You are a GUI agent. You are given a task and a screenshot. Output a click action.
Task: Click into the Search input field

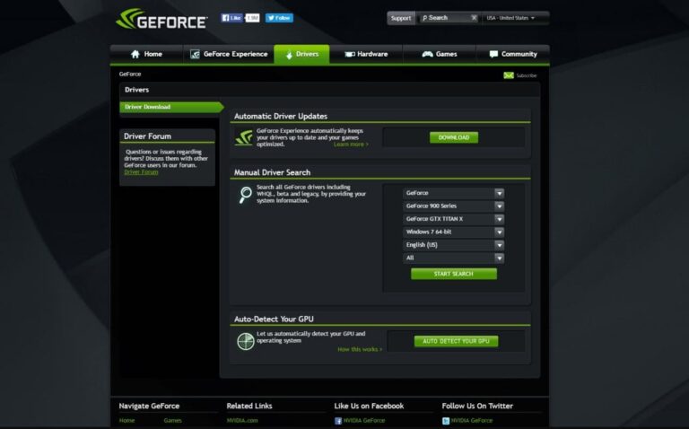click(446, 18)
